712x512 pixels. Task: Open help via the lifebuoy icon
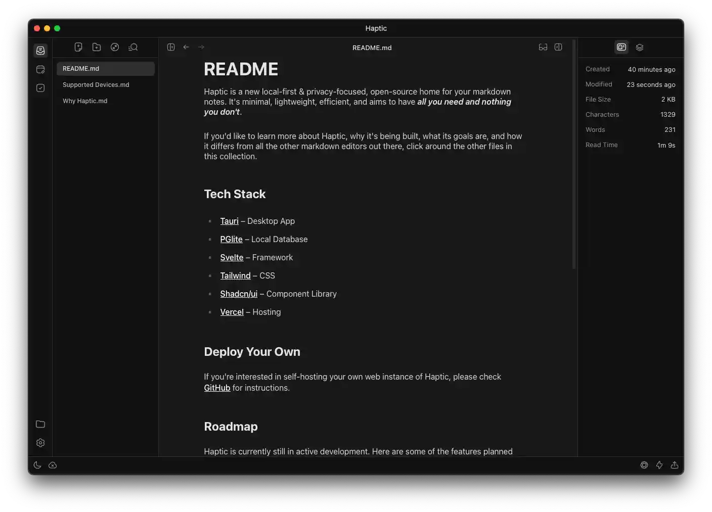644,465
